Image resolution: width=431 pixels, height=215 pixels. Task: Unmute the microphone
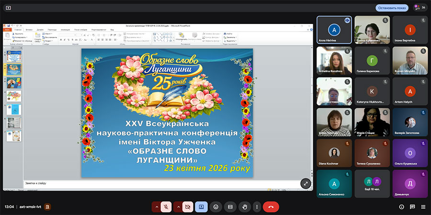[166, 207]
